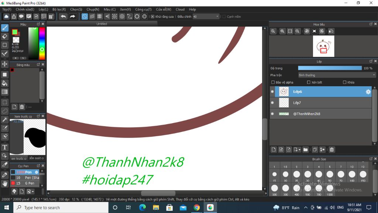Select the Lớp7 layer row
The width and height of the screenshot is (378, 213).
pyautogui.click(x=321, y=103)
